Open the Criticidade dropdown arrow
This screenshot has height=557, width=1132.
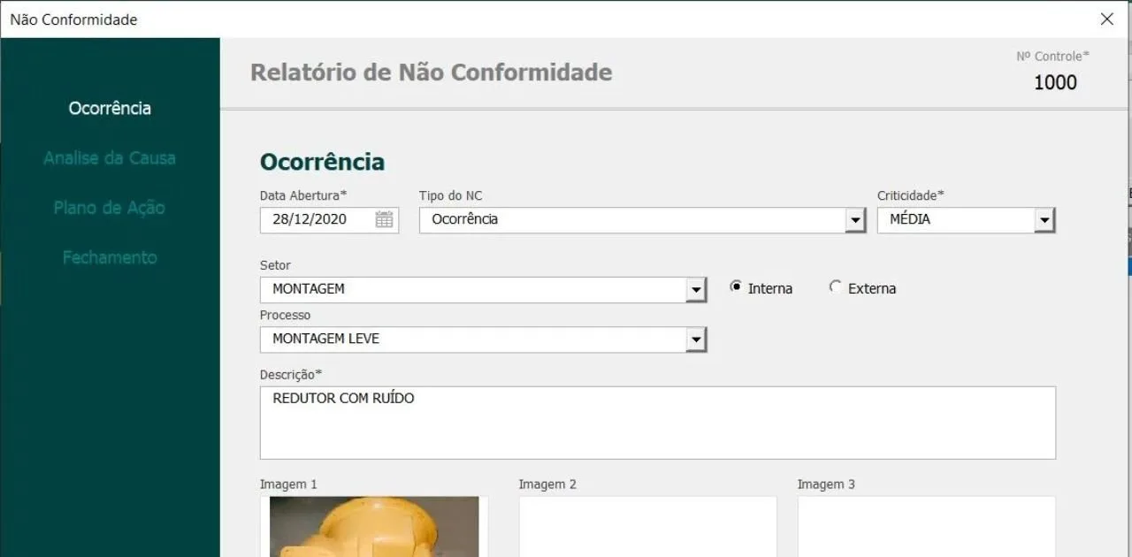click(1044, 219)
